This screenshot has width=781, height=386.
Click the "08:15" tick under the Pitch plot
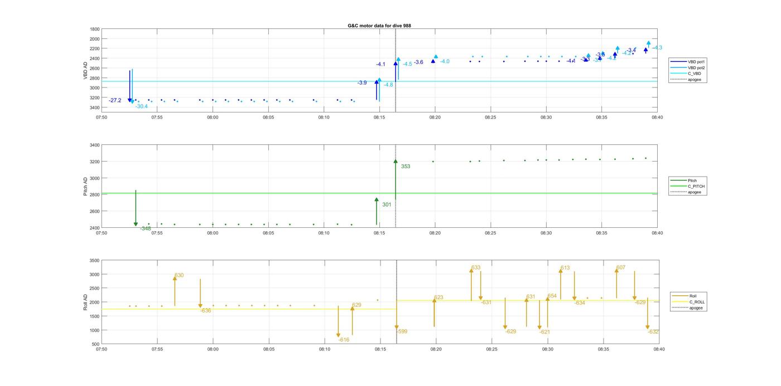pos(379,233)
